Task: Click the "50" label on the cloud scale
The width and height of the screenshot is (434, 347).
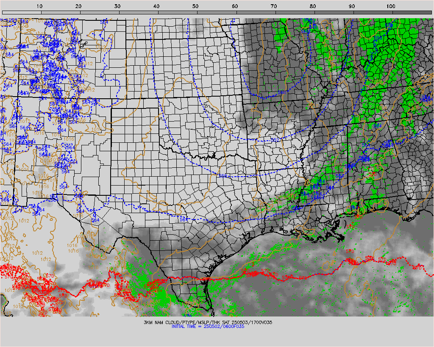Action: pyautogui.click(x=196, y=6)
